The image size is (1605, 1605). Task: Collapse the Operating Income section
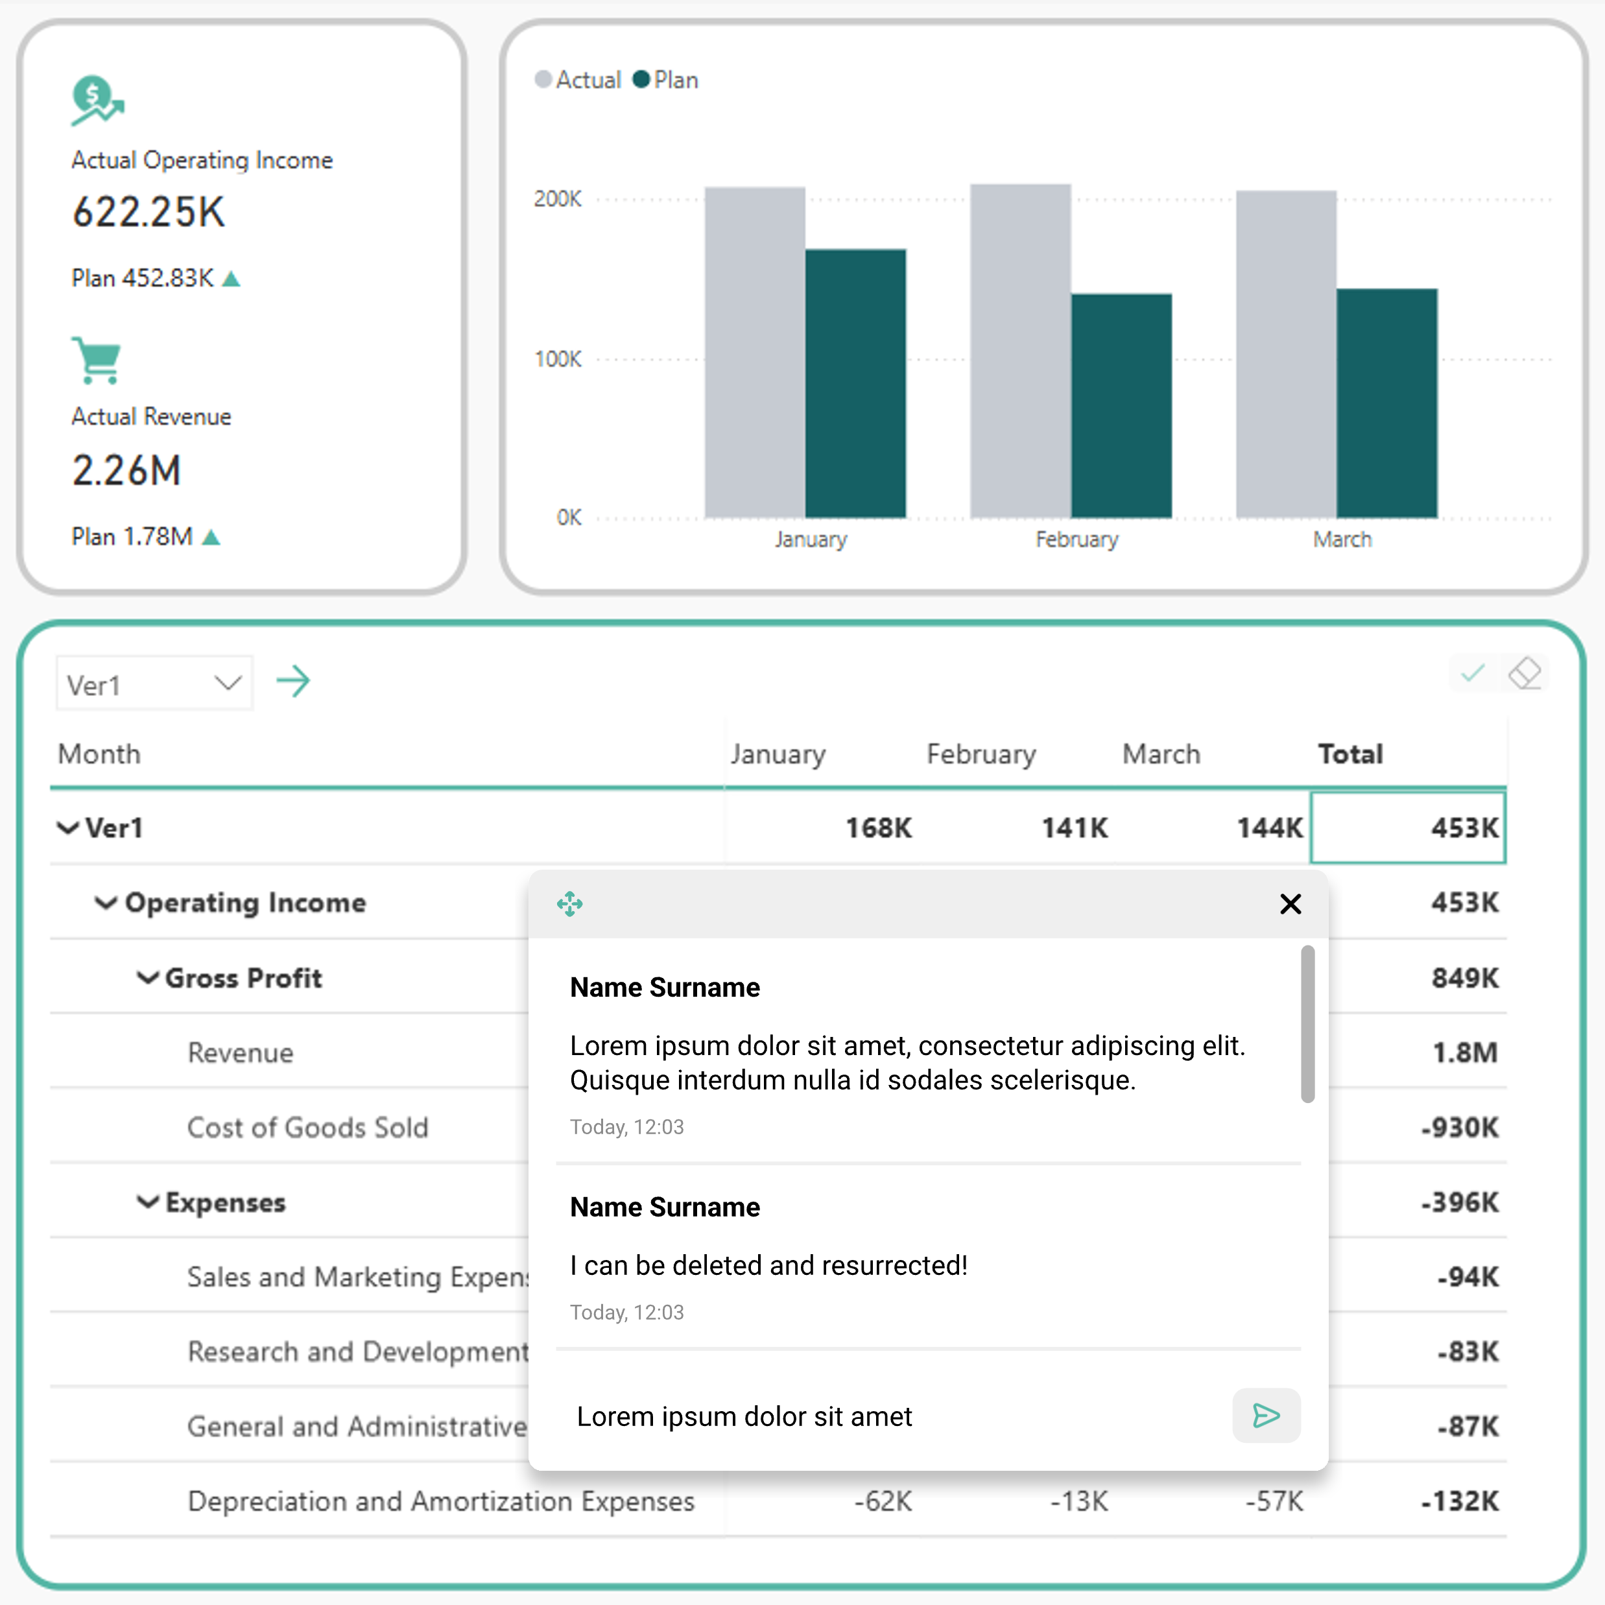tap(106, 903)
